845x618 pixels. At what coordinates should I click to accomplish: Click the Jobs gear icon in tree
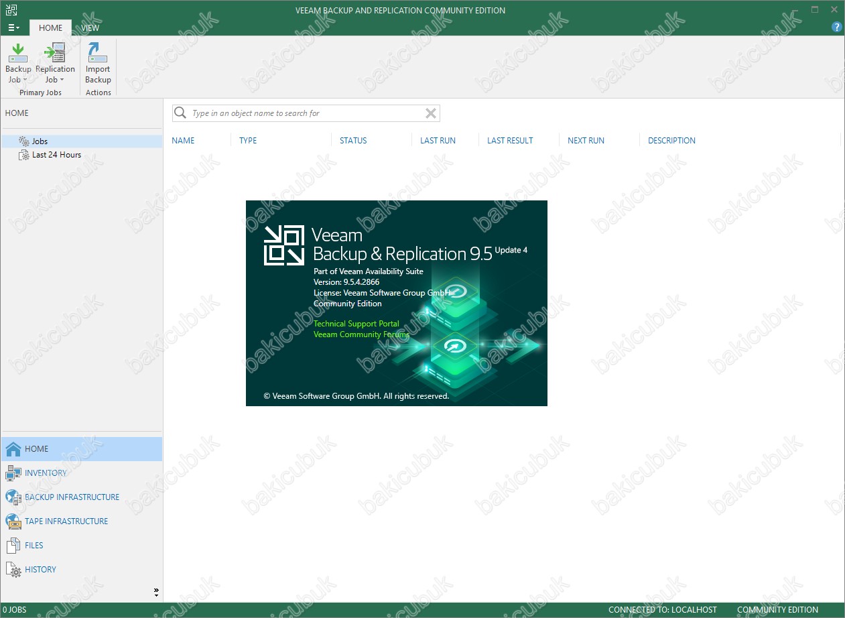[24, 141]
